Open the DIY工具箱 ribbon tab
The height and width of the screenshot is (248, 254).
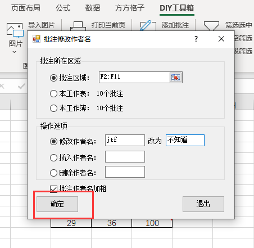tap(177, 8)
